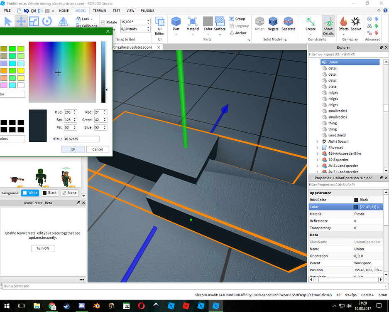
Task: Toggle the Rotate snap checkbox
Action: pyautogui.click(x=103, y=22)
